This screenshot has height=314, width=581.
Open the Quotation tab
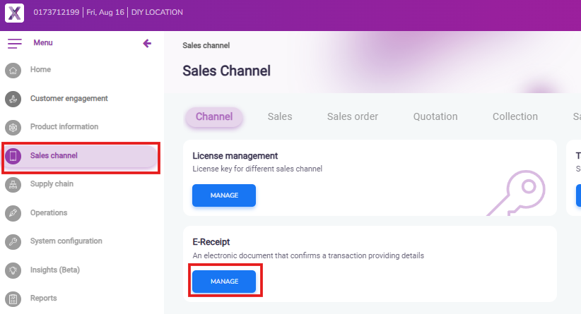pos(435,117)
